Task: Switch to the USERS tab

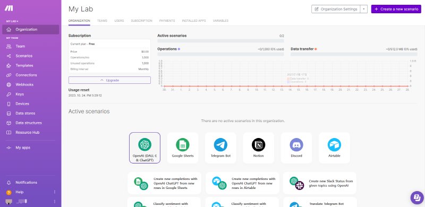Action: tap(119, 21)
